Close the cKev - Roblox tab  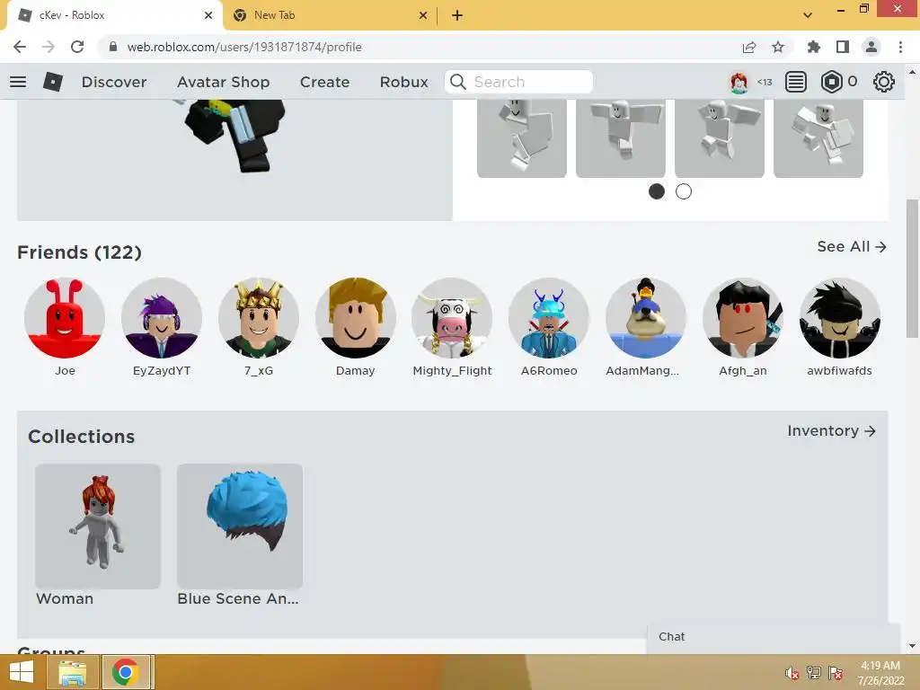pos(208,15)
